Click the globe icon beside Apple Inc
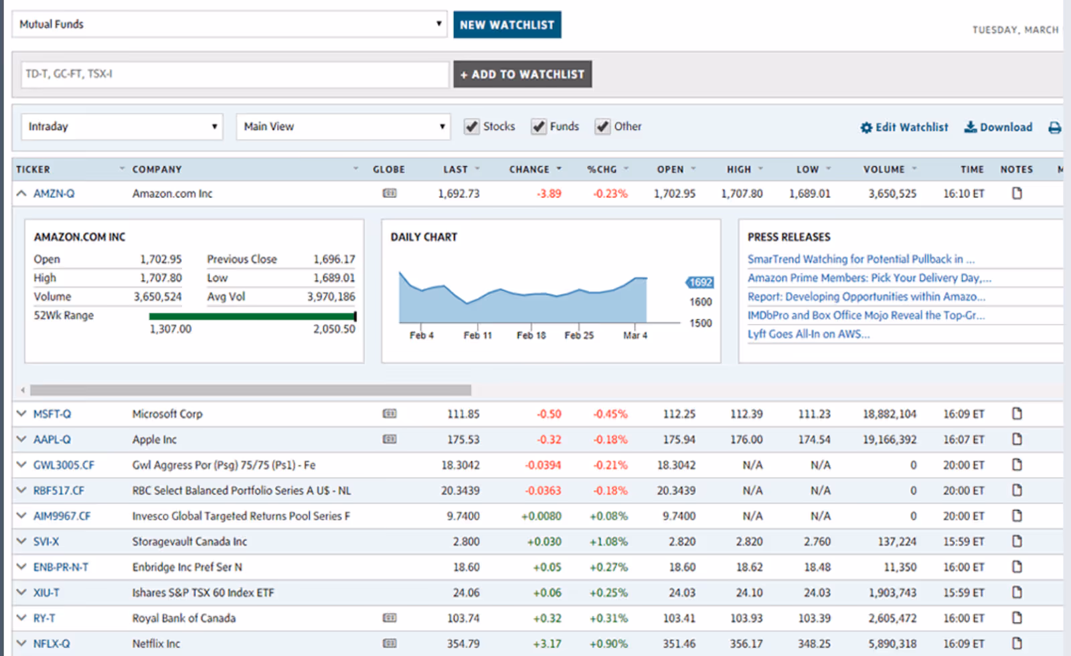 tap(389, 439)
